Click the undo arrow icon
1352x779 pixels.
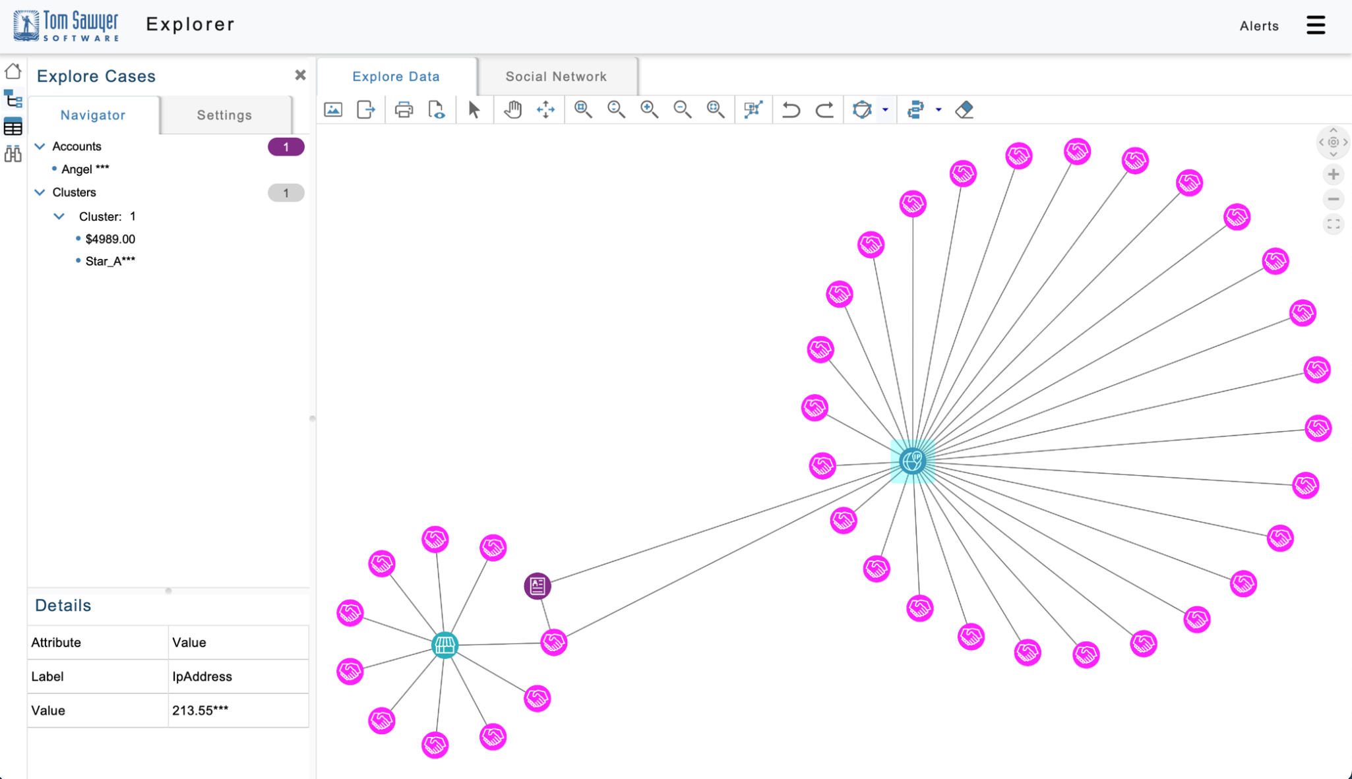791,109
